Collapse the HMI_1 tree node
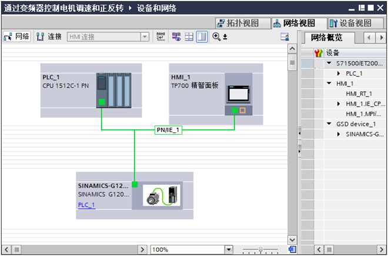 [329, 83]
